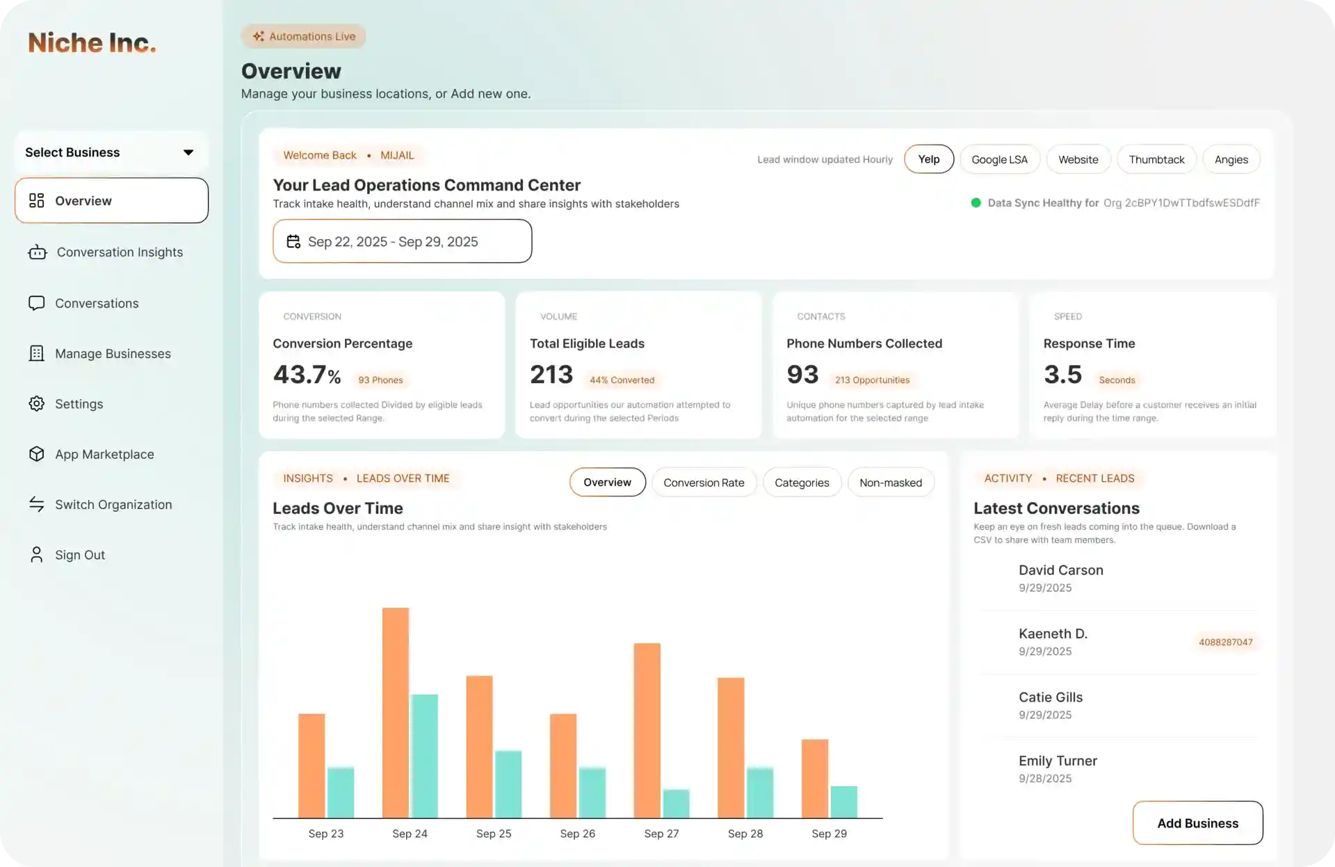Click the calendar icon in the date picker
The width and height of the screenshot is (1335, 867).
[293, 241]
